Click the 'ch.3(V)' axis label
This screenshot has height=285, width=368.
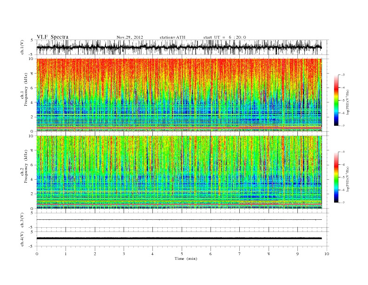22,220
